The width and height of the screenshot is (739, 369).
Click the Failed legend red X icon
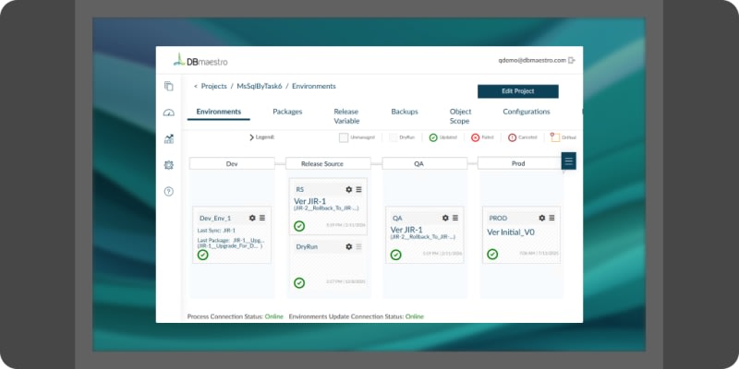(475, 137)
